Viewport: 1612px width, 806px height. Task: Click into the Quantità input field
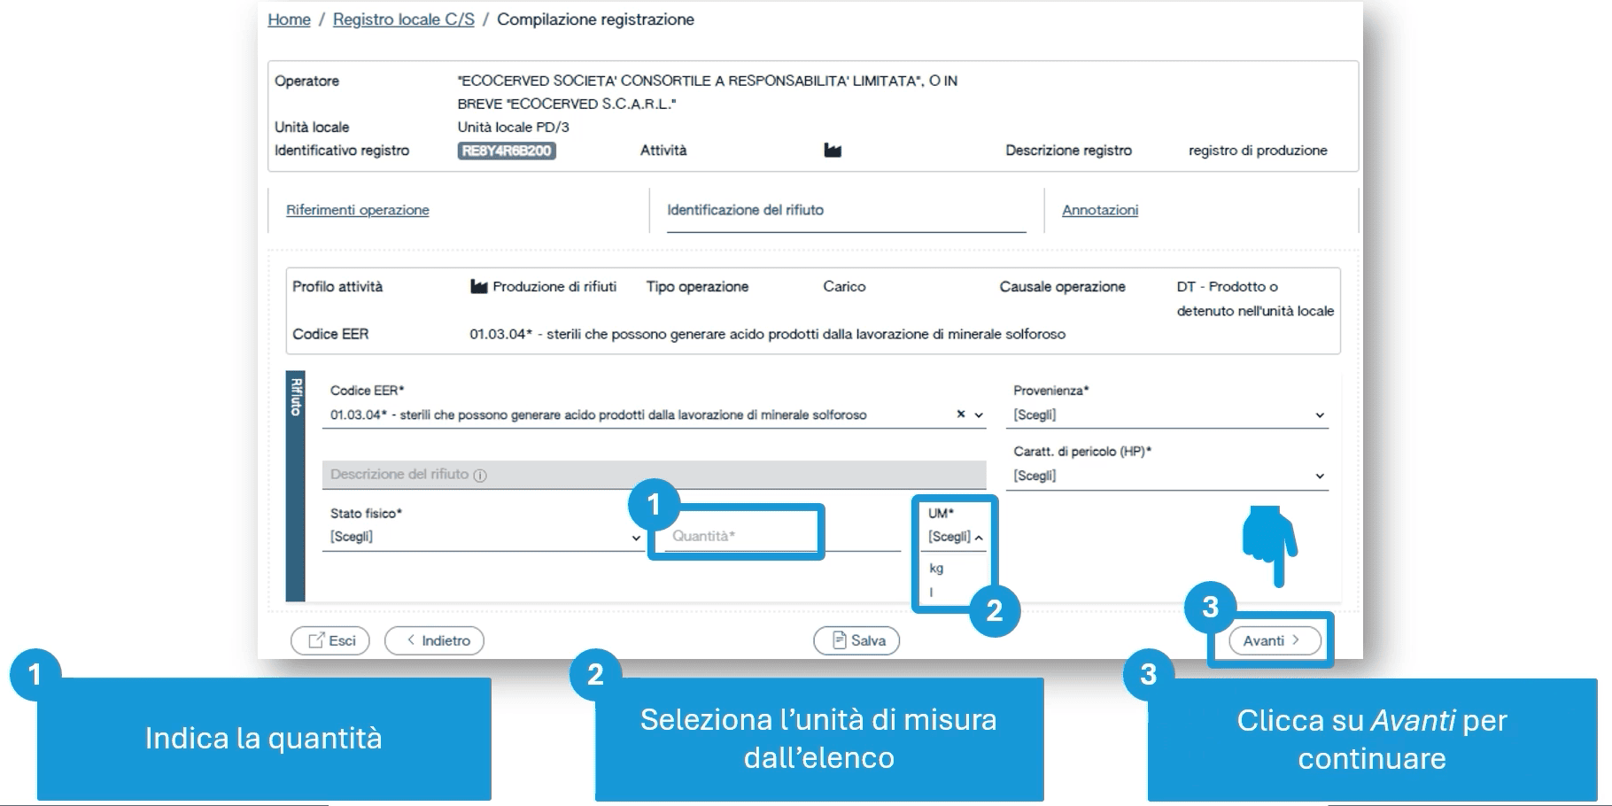[740, 536]
